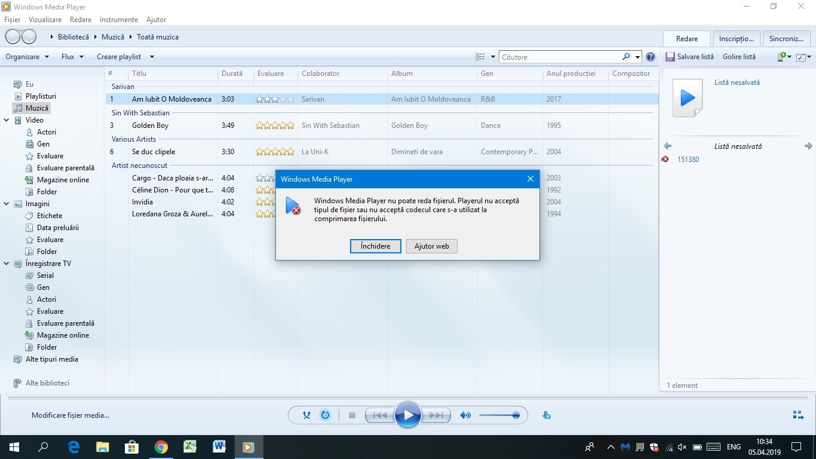The width and height of the screenshot is (816, 459).
Task: Open the Ajutor menu
Action: (157, 20)
